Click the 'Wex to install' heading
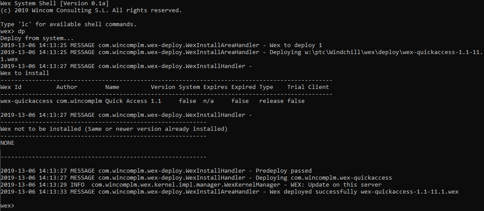484x211 pixels. (24, 73)
